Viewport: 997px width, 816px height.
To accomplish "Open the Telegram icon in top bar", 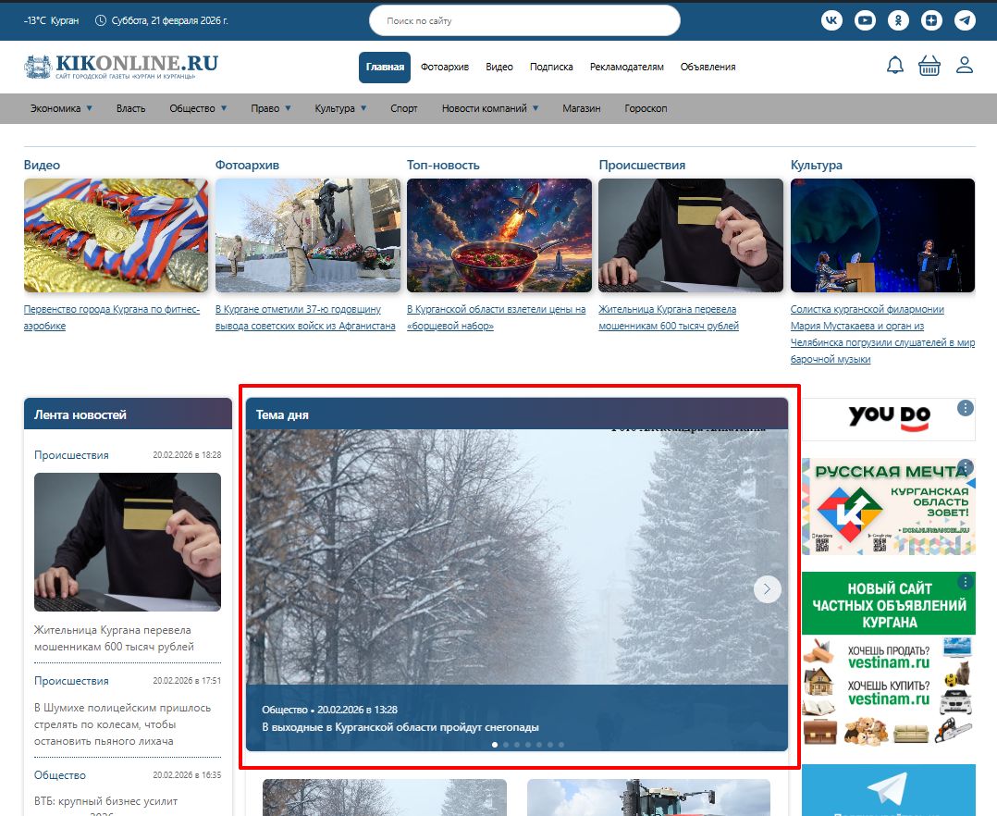I will pos(965,20).
